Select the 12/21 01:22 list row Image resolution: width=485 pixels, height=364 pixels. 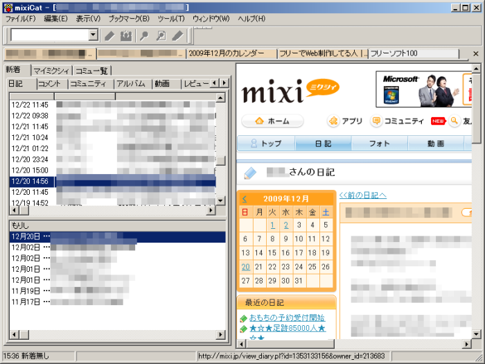click(112, 148)
